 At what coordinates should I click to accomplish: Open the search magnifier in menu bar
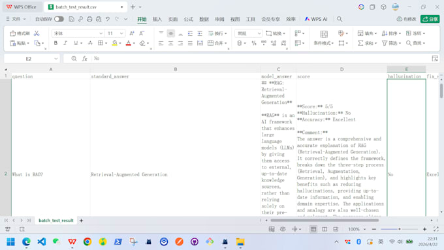[340, 19]
